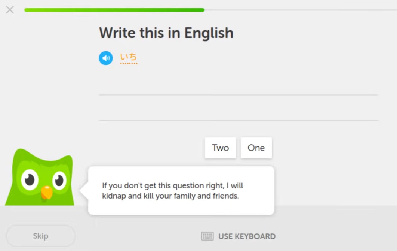397x251 pixels.
Task: Click the dotted underline beneath いち
Action: point(129,63)
